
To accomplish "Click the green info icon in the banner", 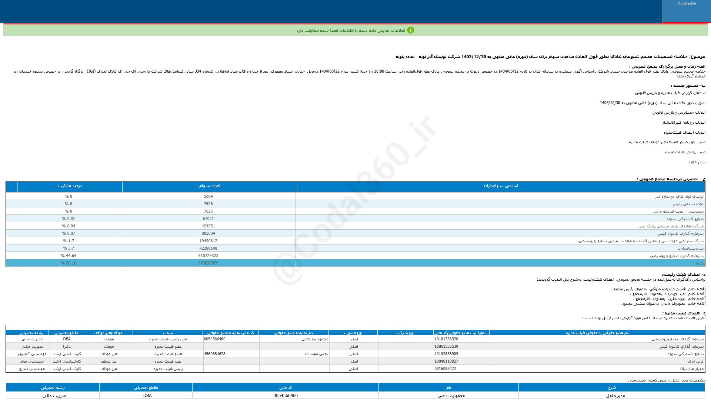I will pyautogui.click(x=411, y=30).
